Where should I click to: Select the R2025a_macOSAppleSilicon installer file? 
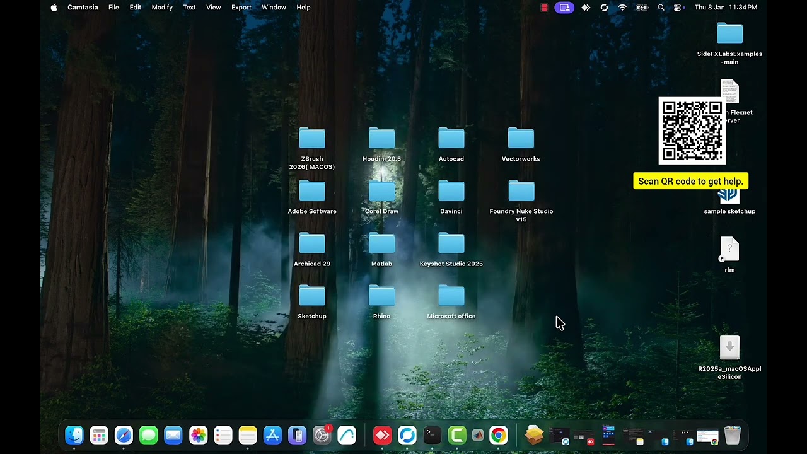tap(729, 348)
